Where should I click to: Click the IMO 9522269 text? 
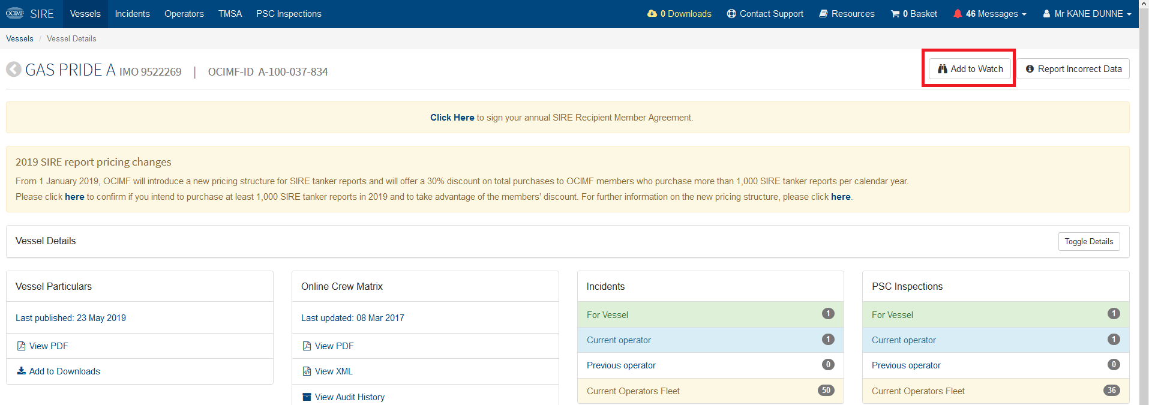pyautogui.click(x=151, y=72)
